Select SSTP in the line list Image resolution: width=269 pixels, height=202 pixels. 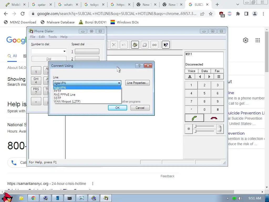(87, 98)
